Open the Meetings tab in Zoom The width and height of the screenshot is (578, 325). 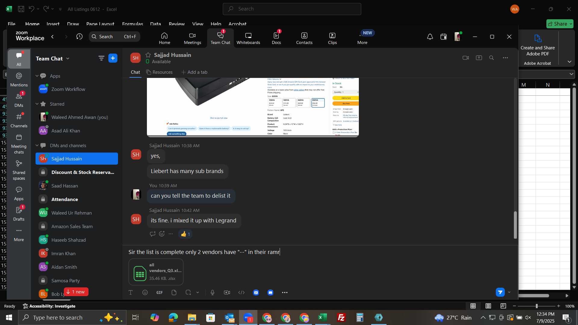tap(192, 38)
